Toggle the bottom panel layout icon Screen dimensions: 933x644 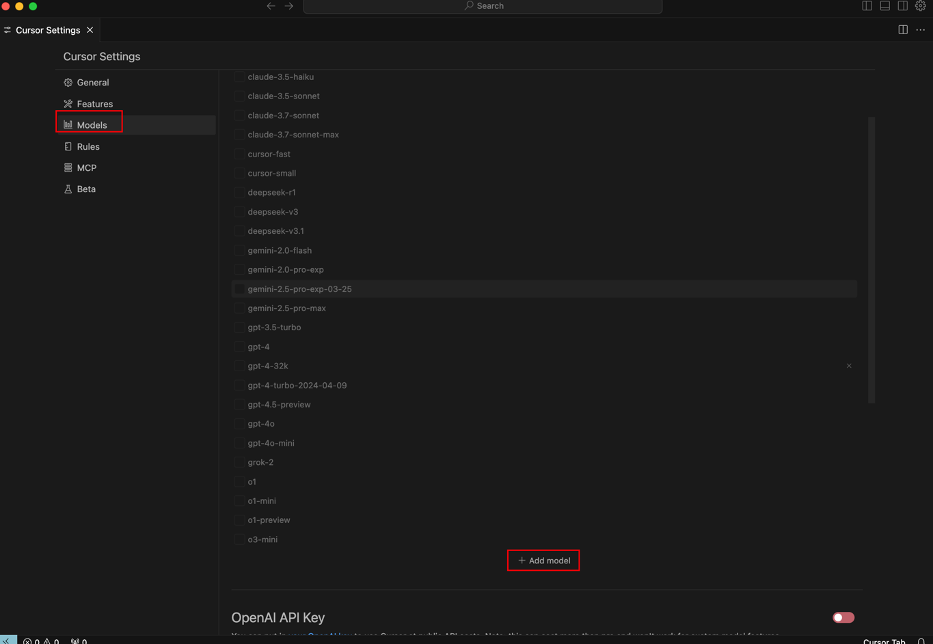[884, 6]
